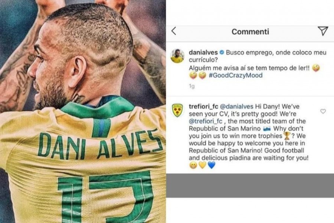Open trefiori_fc profile avatar
Viewport: 334px width, 223px height.
(x=177, y=110)
